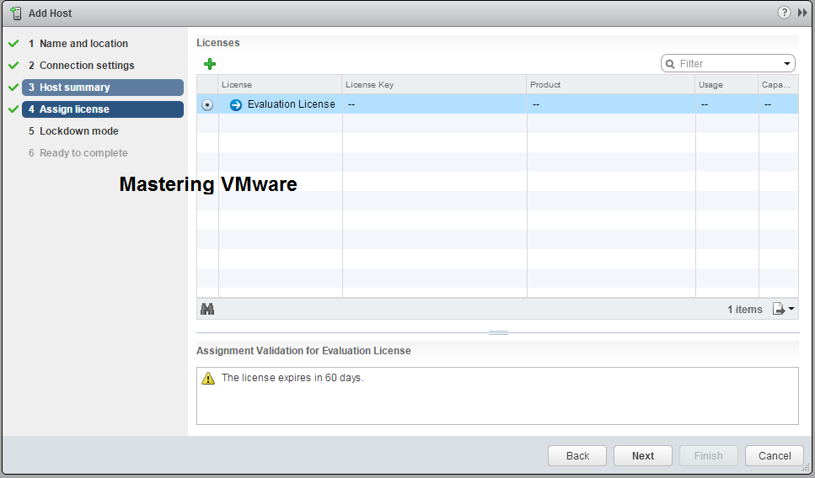This screenshot has height=478, width=815.
Task: Click the blue arrow Evaluation License icon
Action: [x=235, y=105]
